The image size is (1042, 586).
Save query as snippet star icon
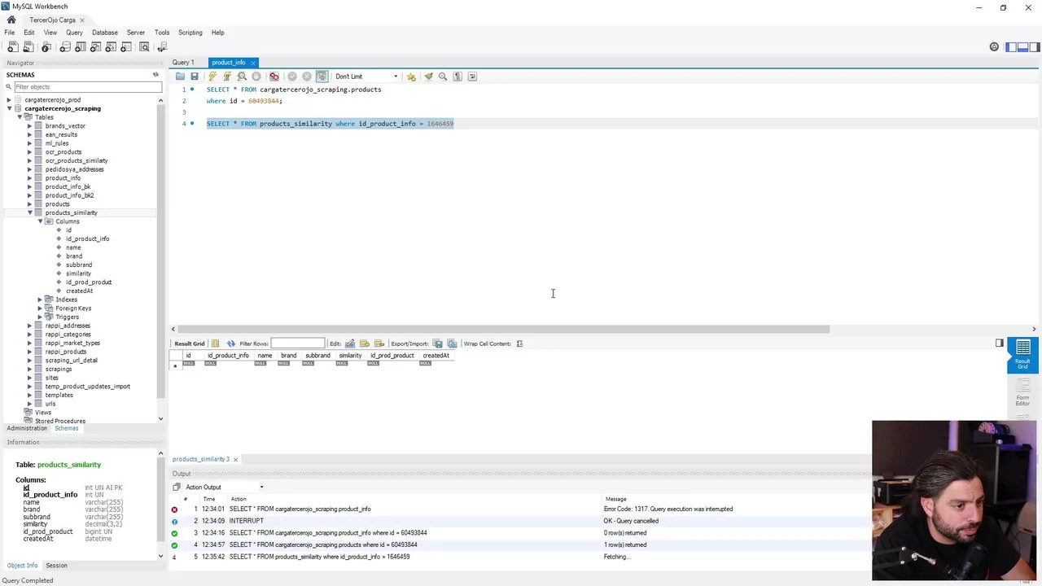click(411, 77)
